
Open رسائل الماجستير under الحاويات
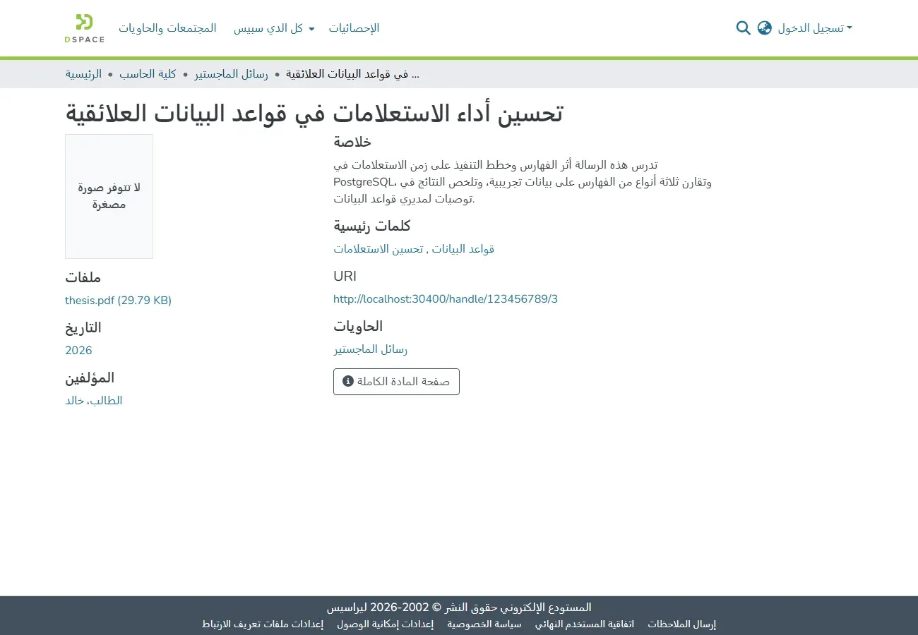click(371, 349)
